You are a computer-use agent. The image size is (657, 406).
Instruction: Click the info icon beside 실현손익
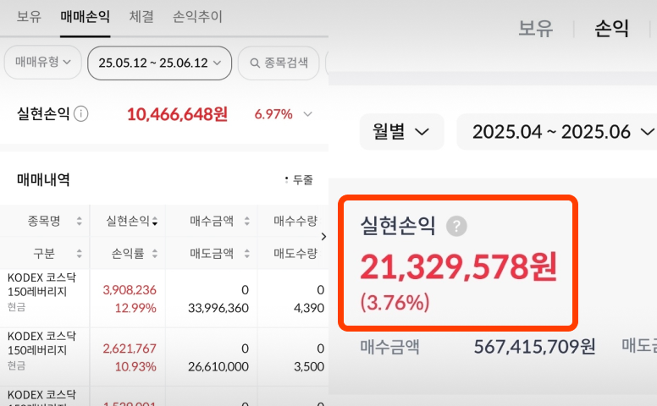pyautogui.click(x=81, y=113)
